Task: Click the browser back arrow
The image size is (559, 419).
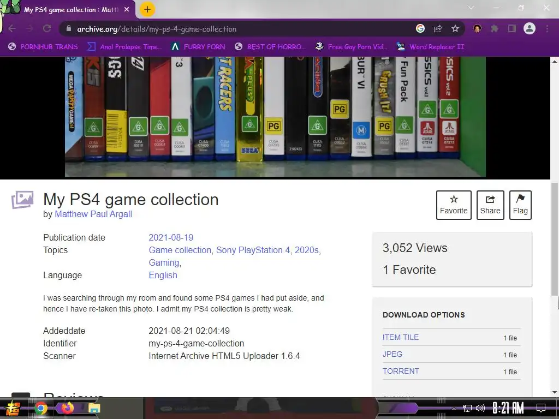Action: tap(12, 28)
